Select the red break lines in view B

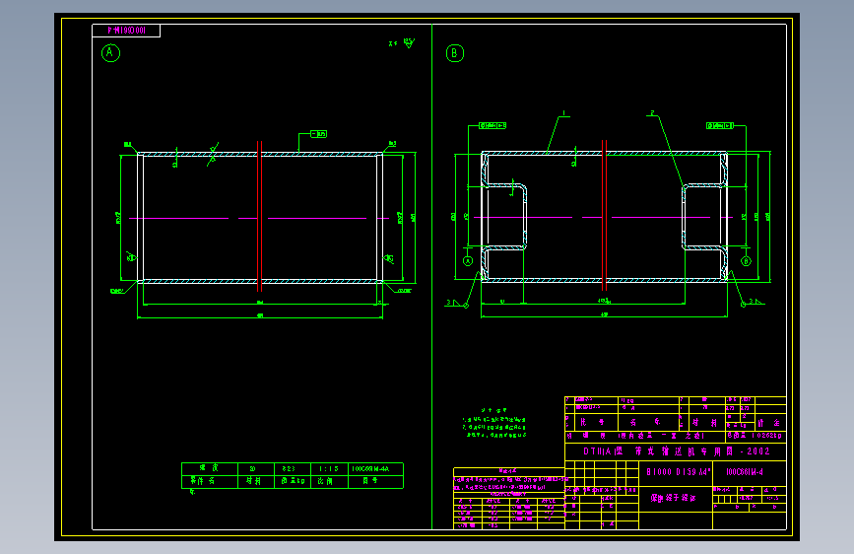(x=604, y=215)
